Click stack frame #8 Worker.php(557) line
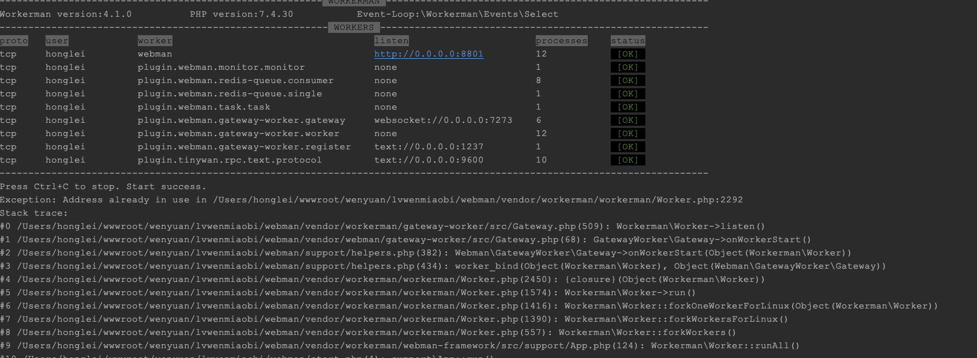977x358 pixels. tap(368, 333)
